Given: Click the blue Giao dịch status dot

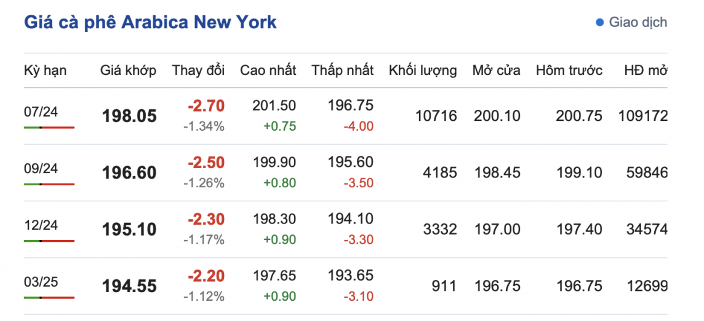Looking at the screenshot, I should [600, 23].
